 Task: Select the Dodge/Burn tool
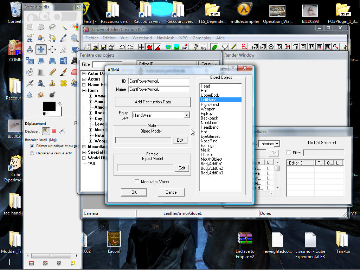coord(52,94)
